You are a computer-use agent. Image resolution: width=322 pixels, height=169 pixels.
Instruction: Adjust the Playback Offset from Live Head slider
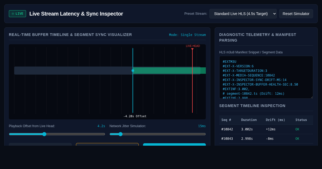(57, 134)
